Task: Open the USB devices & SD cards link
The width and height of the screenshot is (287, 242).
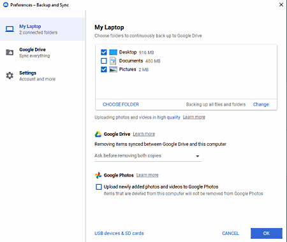Action: tap(119, 233)
